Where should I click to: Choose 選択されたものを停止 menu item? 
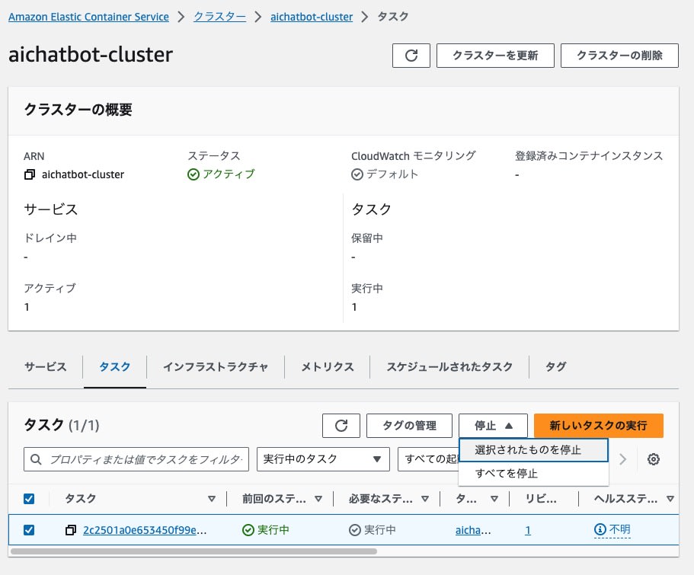coord(534,450)
